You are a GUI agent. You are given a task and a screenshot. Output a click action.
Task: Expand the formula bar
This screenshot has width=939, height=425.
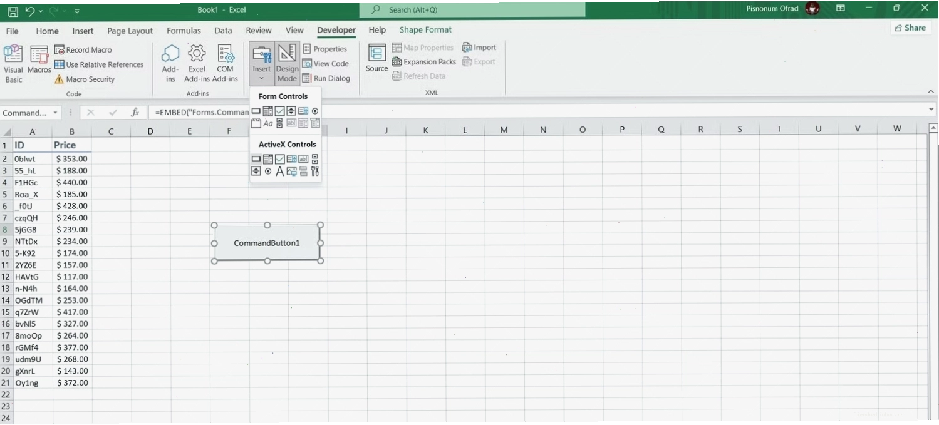(x=932, y=109)
